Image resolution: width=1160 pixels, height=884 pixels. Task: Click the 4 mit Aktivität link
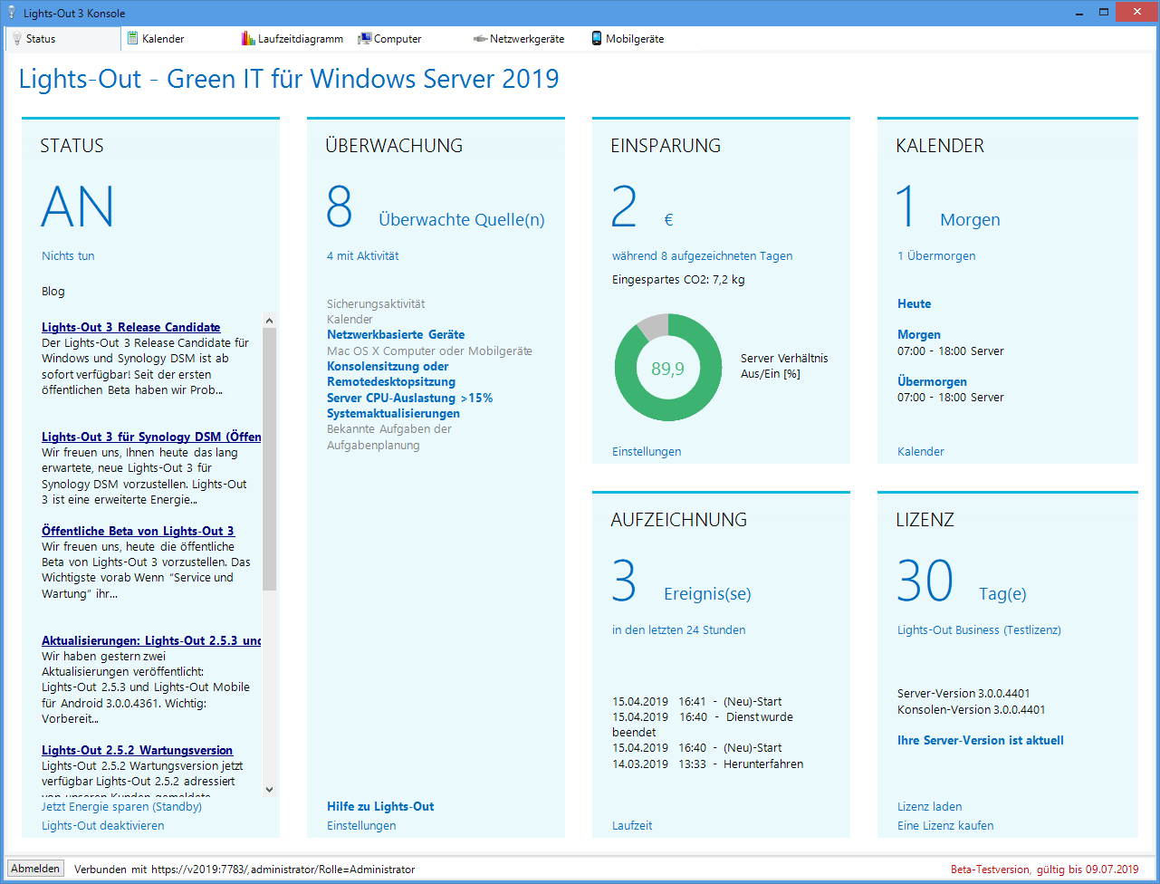tap(363, 256)
